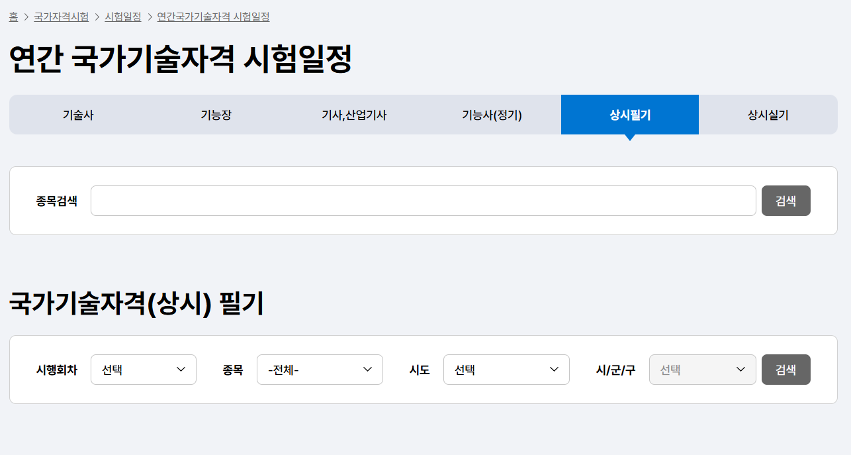Screen dimensions: 851x455
Task: Open the 홈 breadcrumb link
Action: (13, 17)
